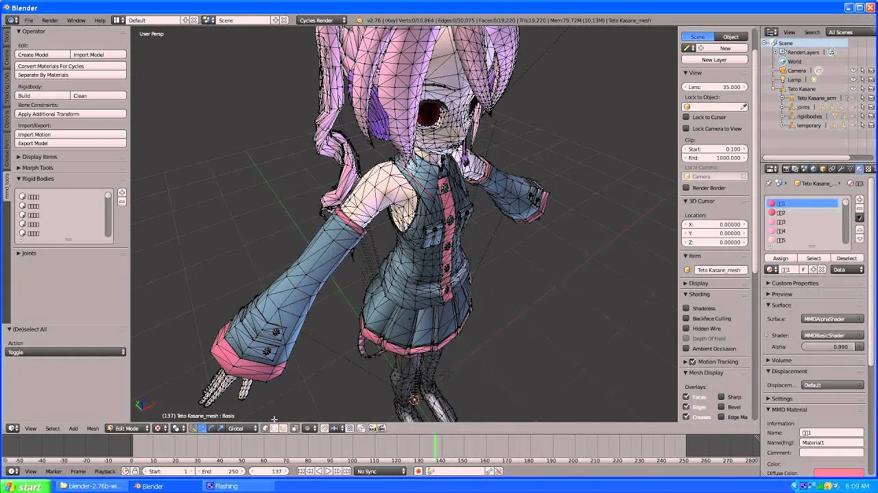Click the OpenGL render image icon
This screenshot has height=493, width=878.
pyautogui.click(x=372, y=428)
